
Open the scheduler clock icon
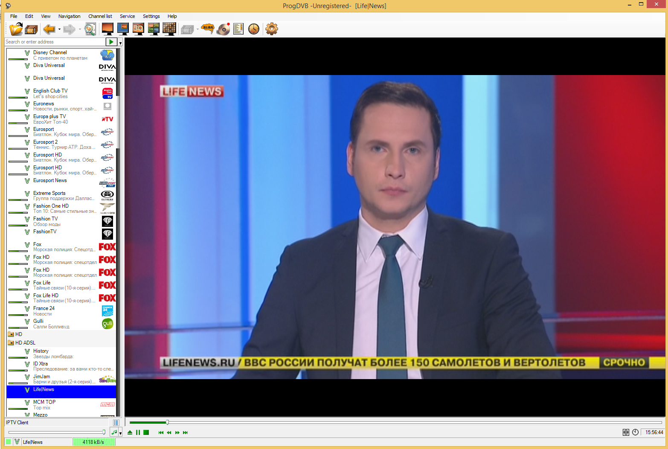click(x=254, y=29)
